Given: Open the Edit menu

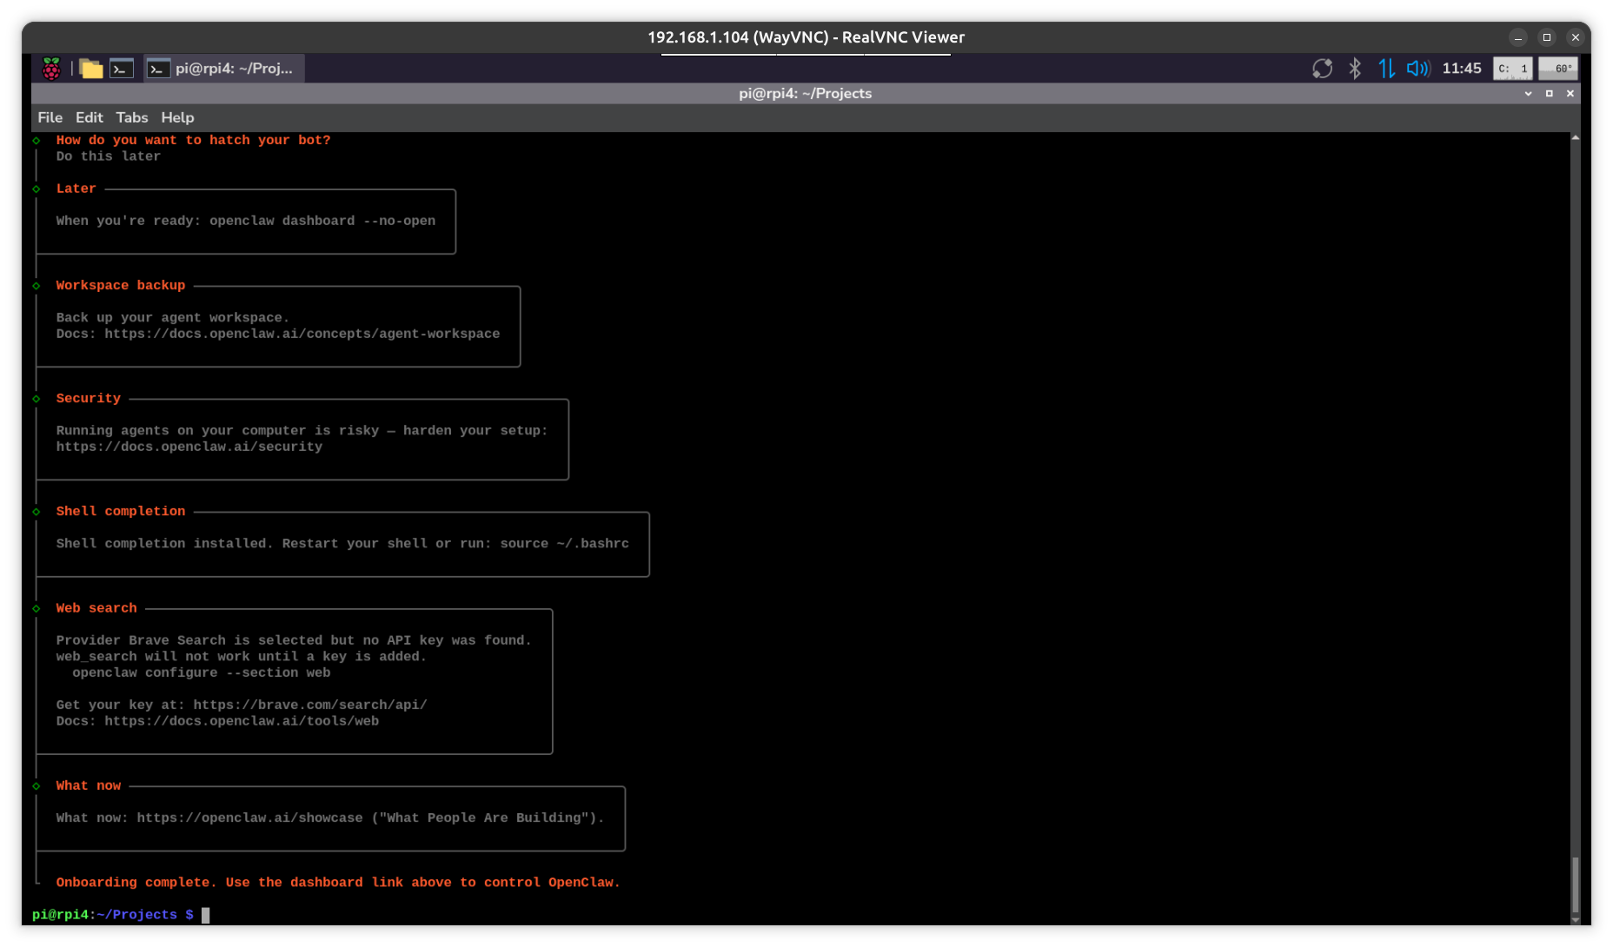Looking at the screenshot, I should 89,117.
